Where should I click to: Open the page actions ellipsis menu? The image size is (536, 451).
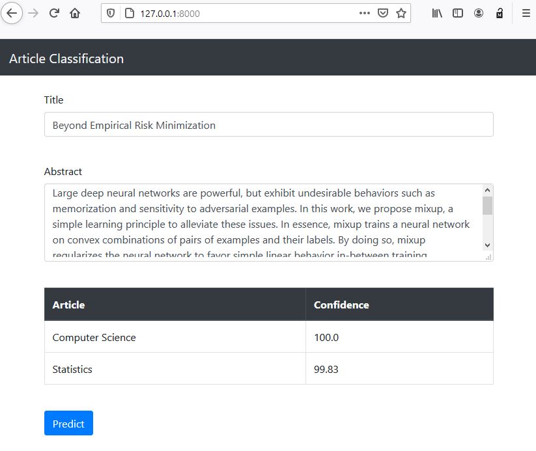click(364, 12)
